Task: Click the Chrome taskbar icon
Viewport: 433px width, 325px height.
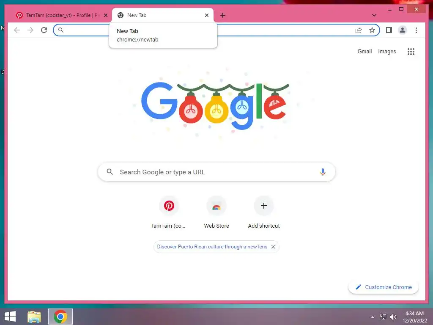Action: click(x=60, y=317)
